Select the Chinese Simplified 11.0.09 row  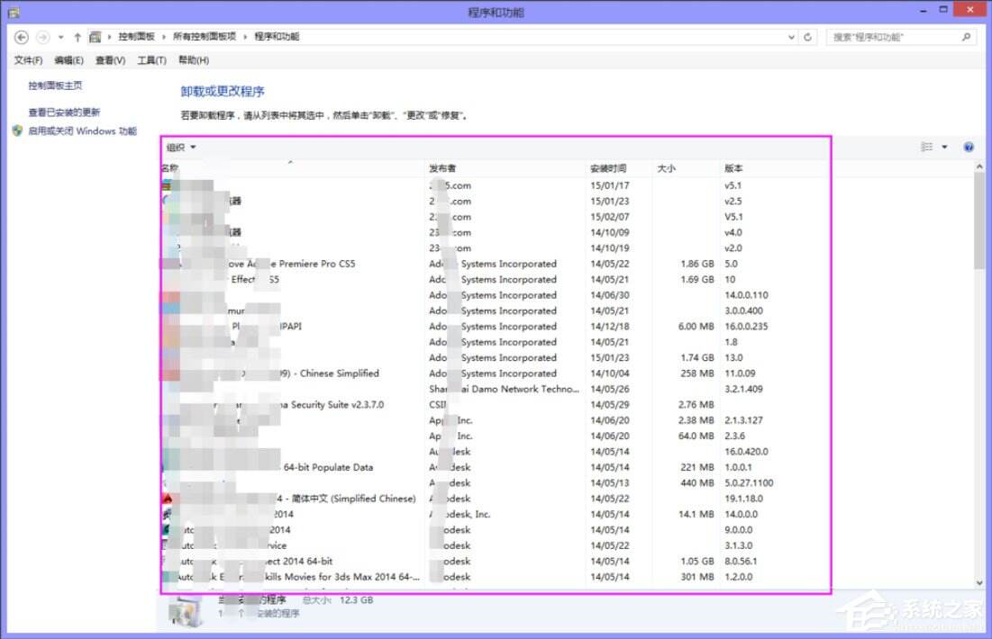click(494, 373)
